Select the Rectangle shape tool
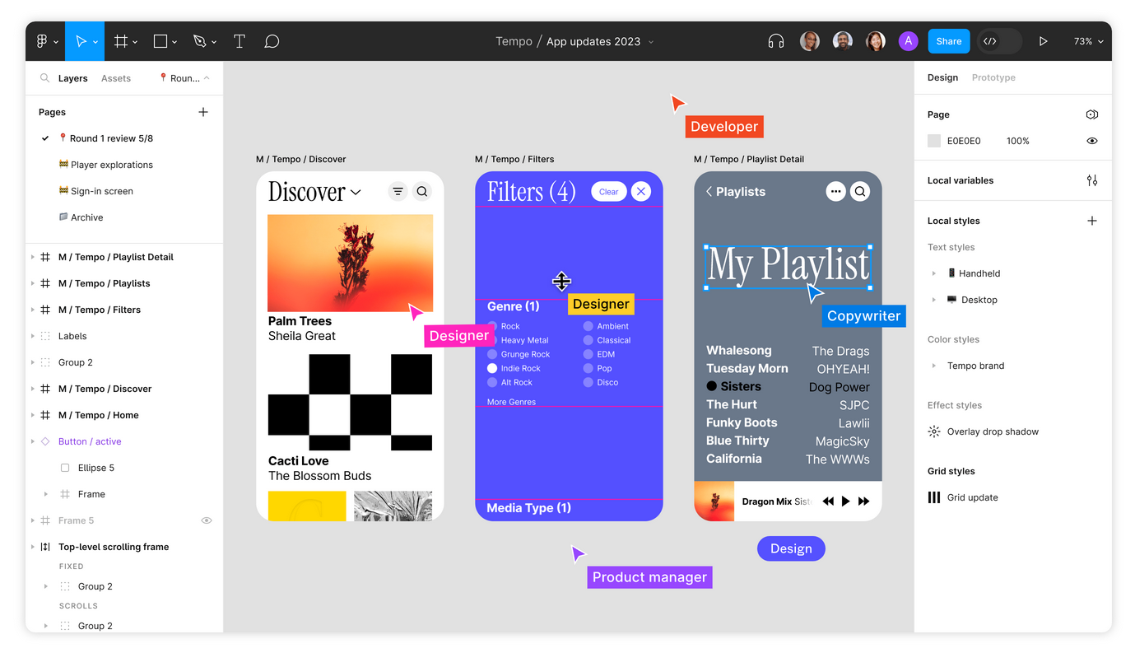 pyautogui.click(x=159, y=40)
